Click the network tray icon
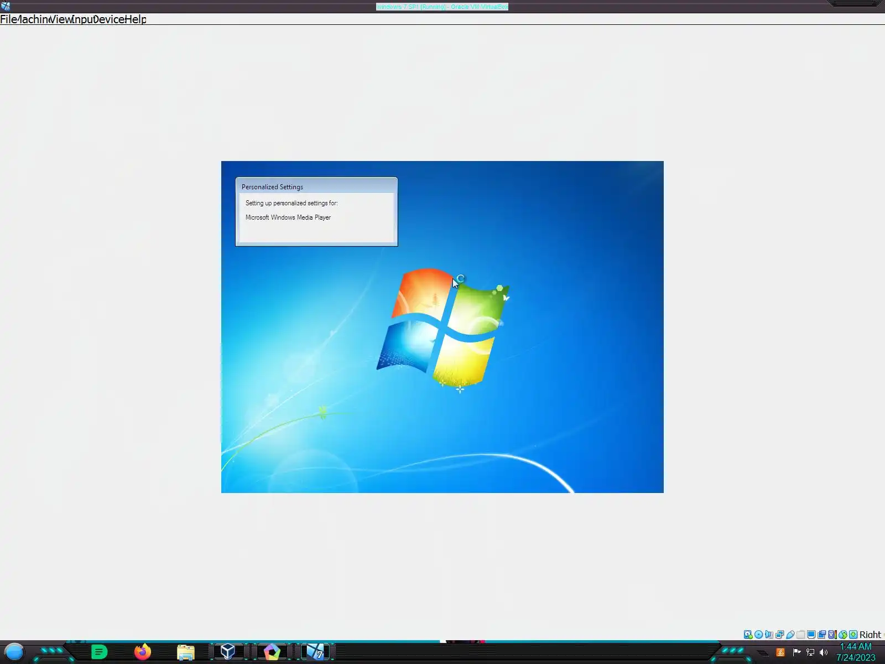Image resolution: width=885 pixels, height=664 pixels. [810, 652]
